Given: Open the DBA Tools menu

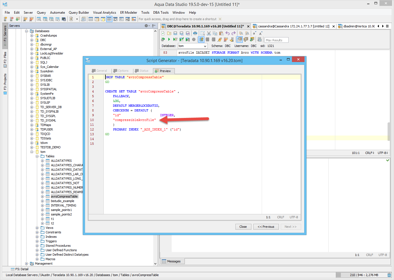Looking at the screenshot, I should [x=161, y=13].
